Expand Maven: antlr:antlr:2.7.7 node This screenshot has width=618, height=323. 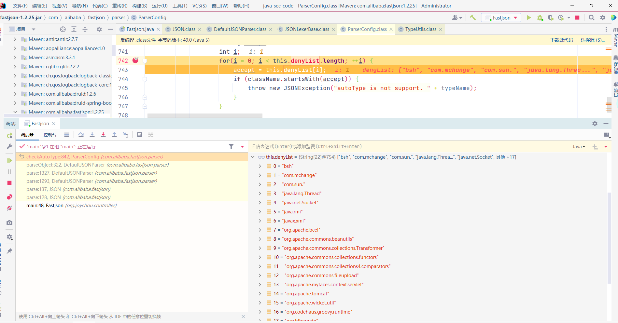(x=15, y=39)
